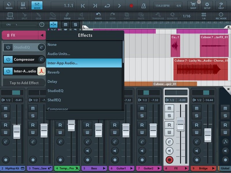Toggle the StudioEQ power button
231x173 pixels.
click(x=8, y=47)
